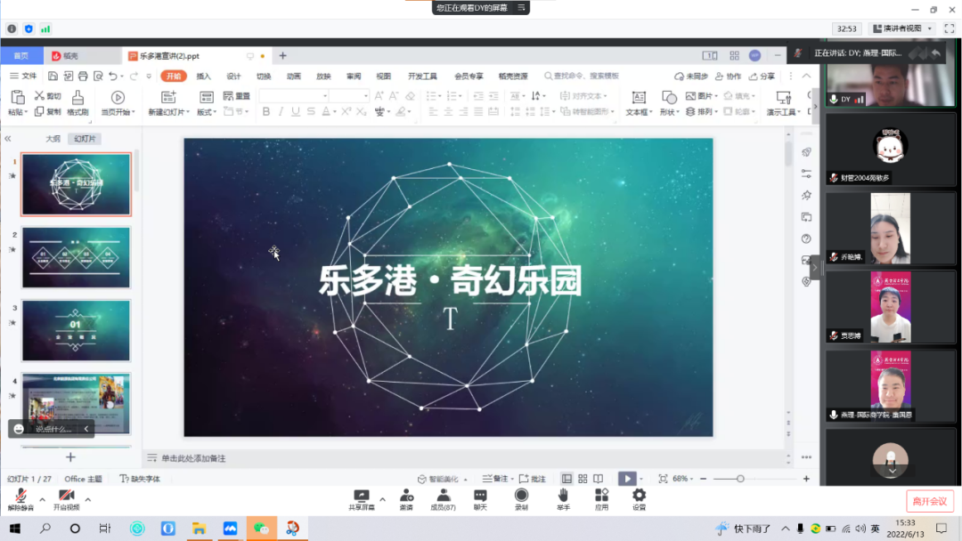This screenshot has height=541, width=962.
Task: Click the 文本框 text box tool
Action: (x=638, y=98)
